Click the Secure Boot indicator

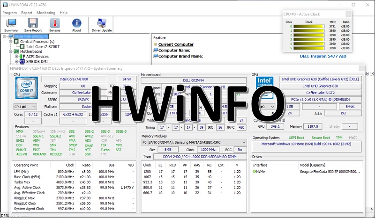click(x=321, y=138)
